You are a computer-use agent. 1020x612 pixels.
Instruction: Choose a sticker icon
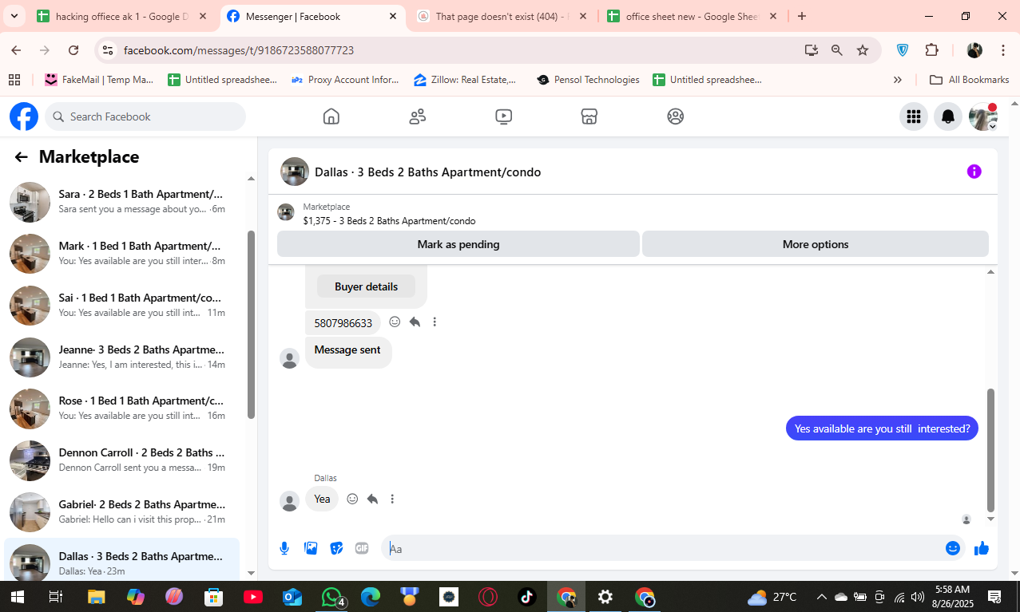click(336, 548)
